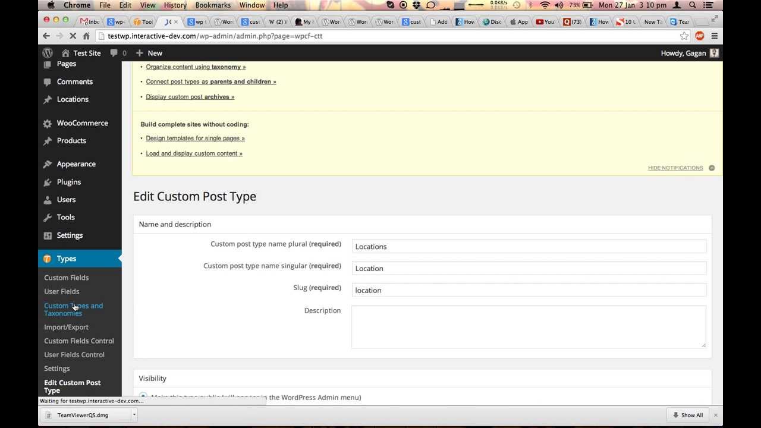Click the Tools wrench icon in sidebar
Image resolution: width=761 pixels, height=428 pixels.
[48, 218]
